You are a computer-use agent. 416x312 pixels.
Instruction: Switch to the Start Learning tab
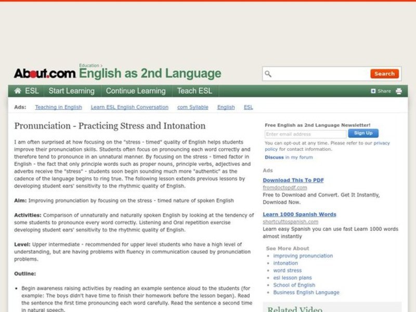pos(71,91)
